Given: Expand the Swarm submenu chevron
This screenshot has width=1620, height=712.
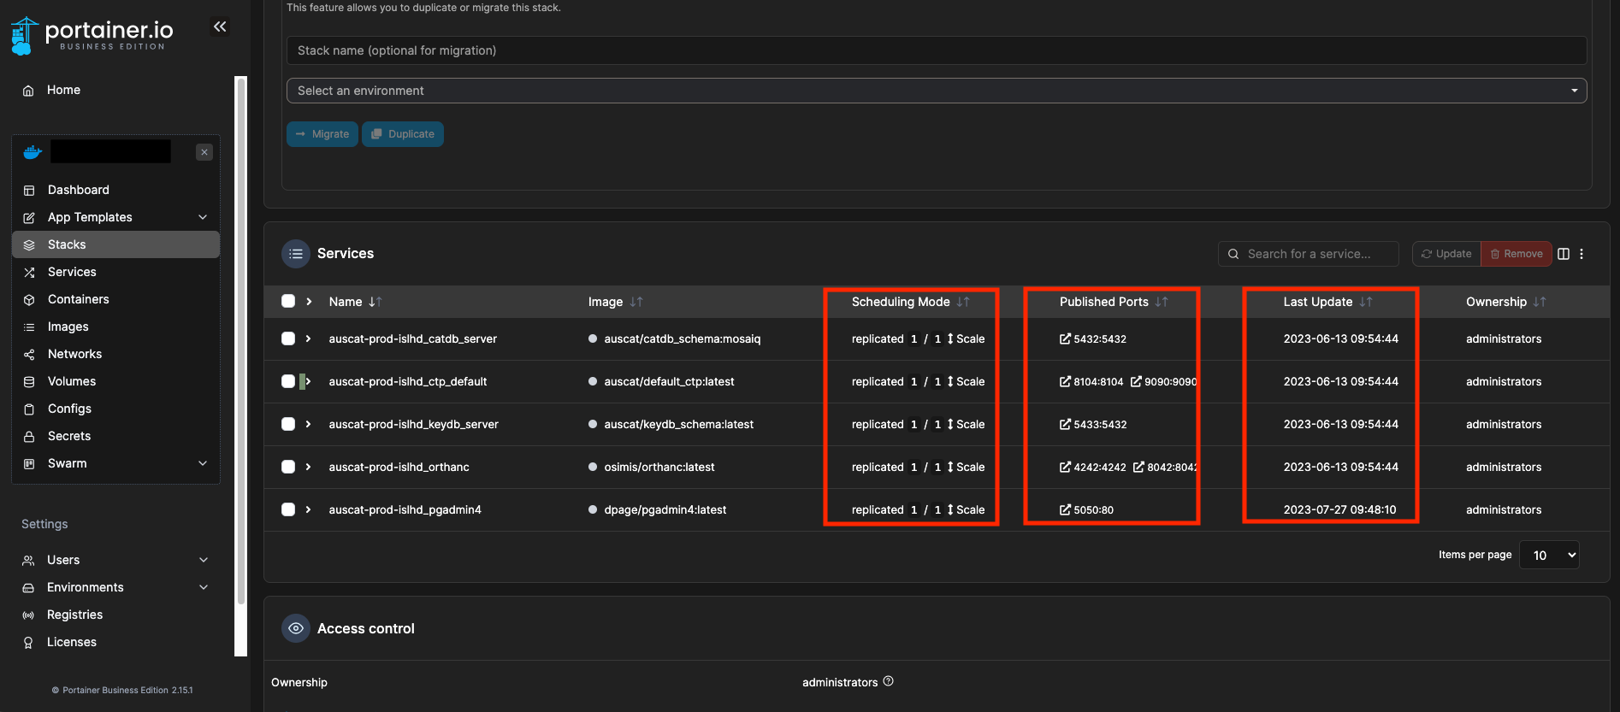Looking at the screenshot, I should tap(203, 463).
